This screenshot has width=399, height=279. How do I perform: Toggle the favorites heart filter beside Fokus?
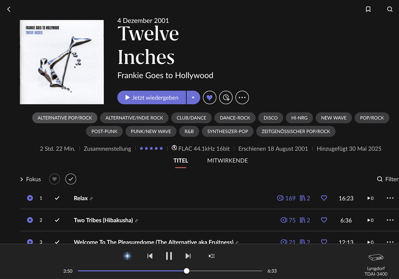(54, 179)
